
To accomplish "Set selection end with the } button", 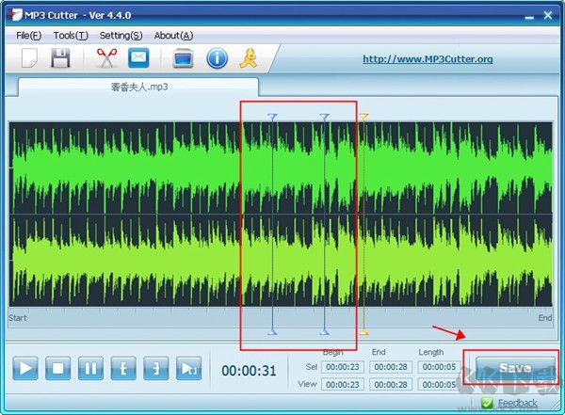I will click(x=155, y=368).
